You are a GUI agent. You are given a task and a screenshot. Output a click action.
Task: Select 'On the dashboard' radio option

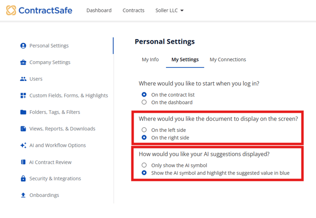click(144, 102)
